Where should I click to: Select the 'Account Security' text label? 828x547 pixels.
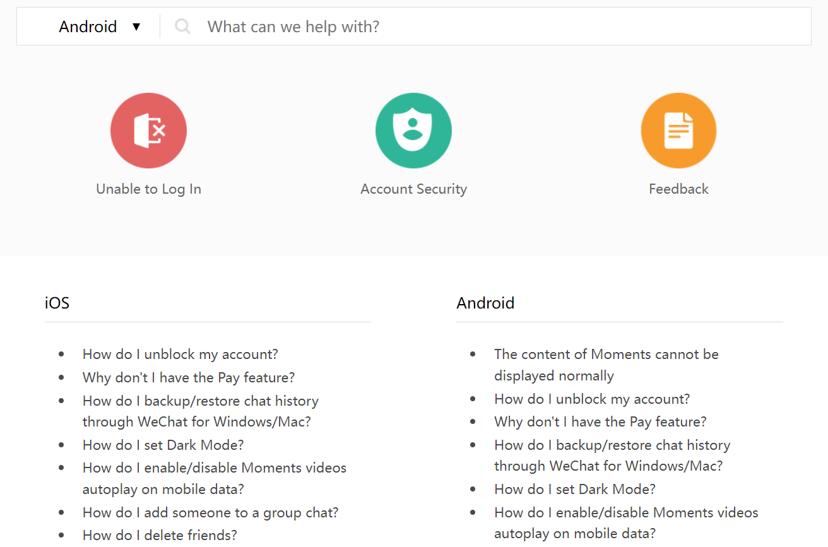(413, 189)
